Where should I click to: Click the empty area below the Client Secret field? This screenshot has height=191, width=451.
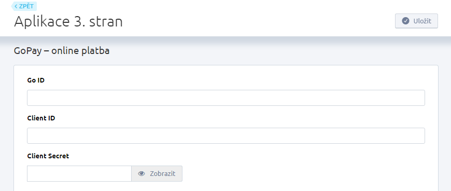226,186
